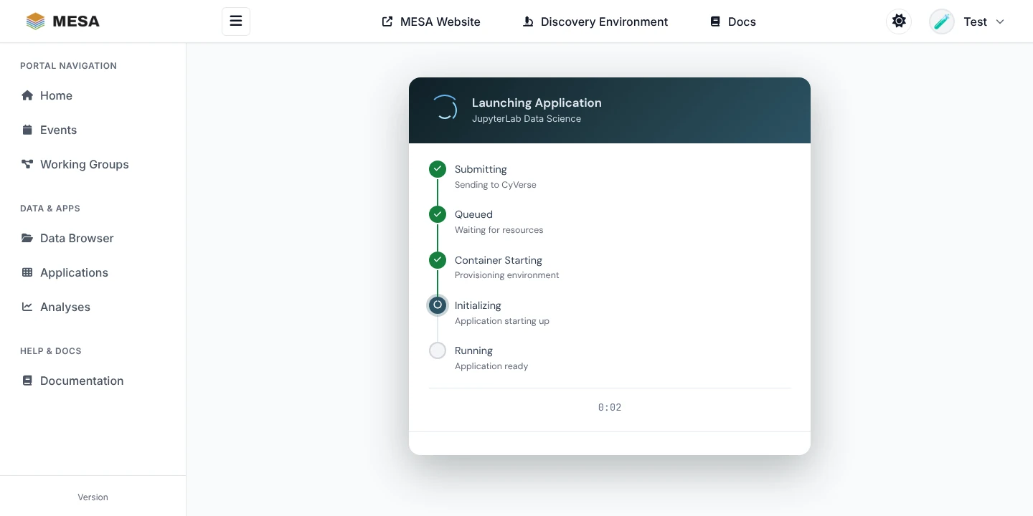Select Analyses in the sidebar
Screen dimensions: 1033x516
93,307
